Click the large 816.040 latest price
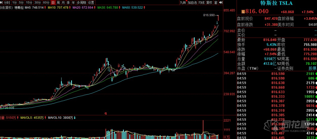Image resolution: width=317 pixels, height=139 pixels. pyautogui.click(x=257, y=11)
